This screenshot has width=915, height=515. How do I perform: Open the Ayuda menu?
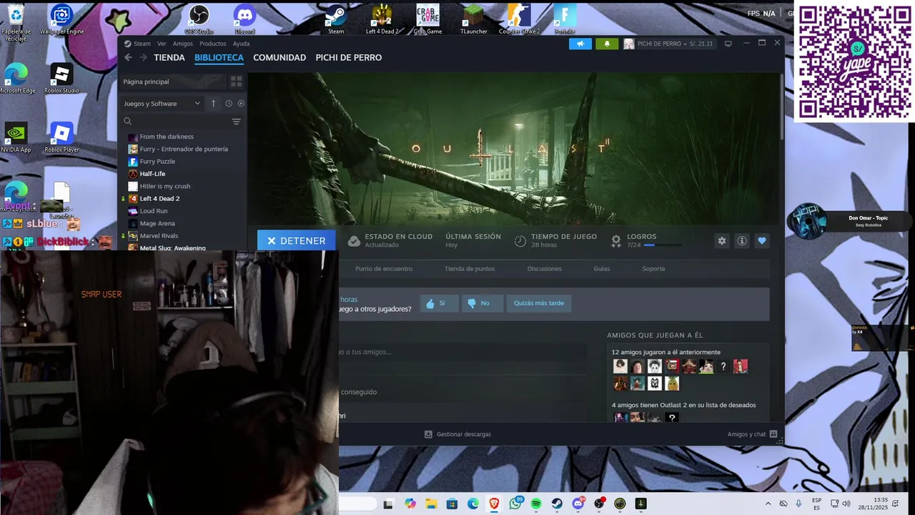tap(241, 44)
